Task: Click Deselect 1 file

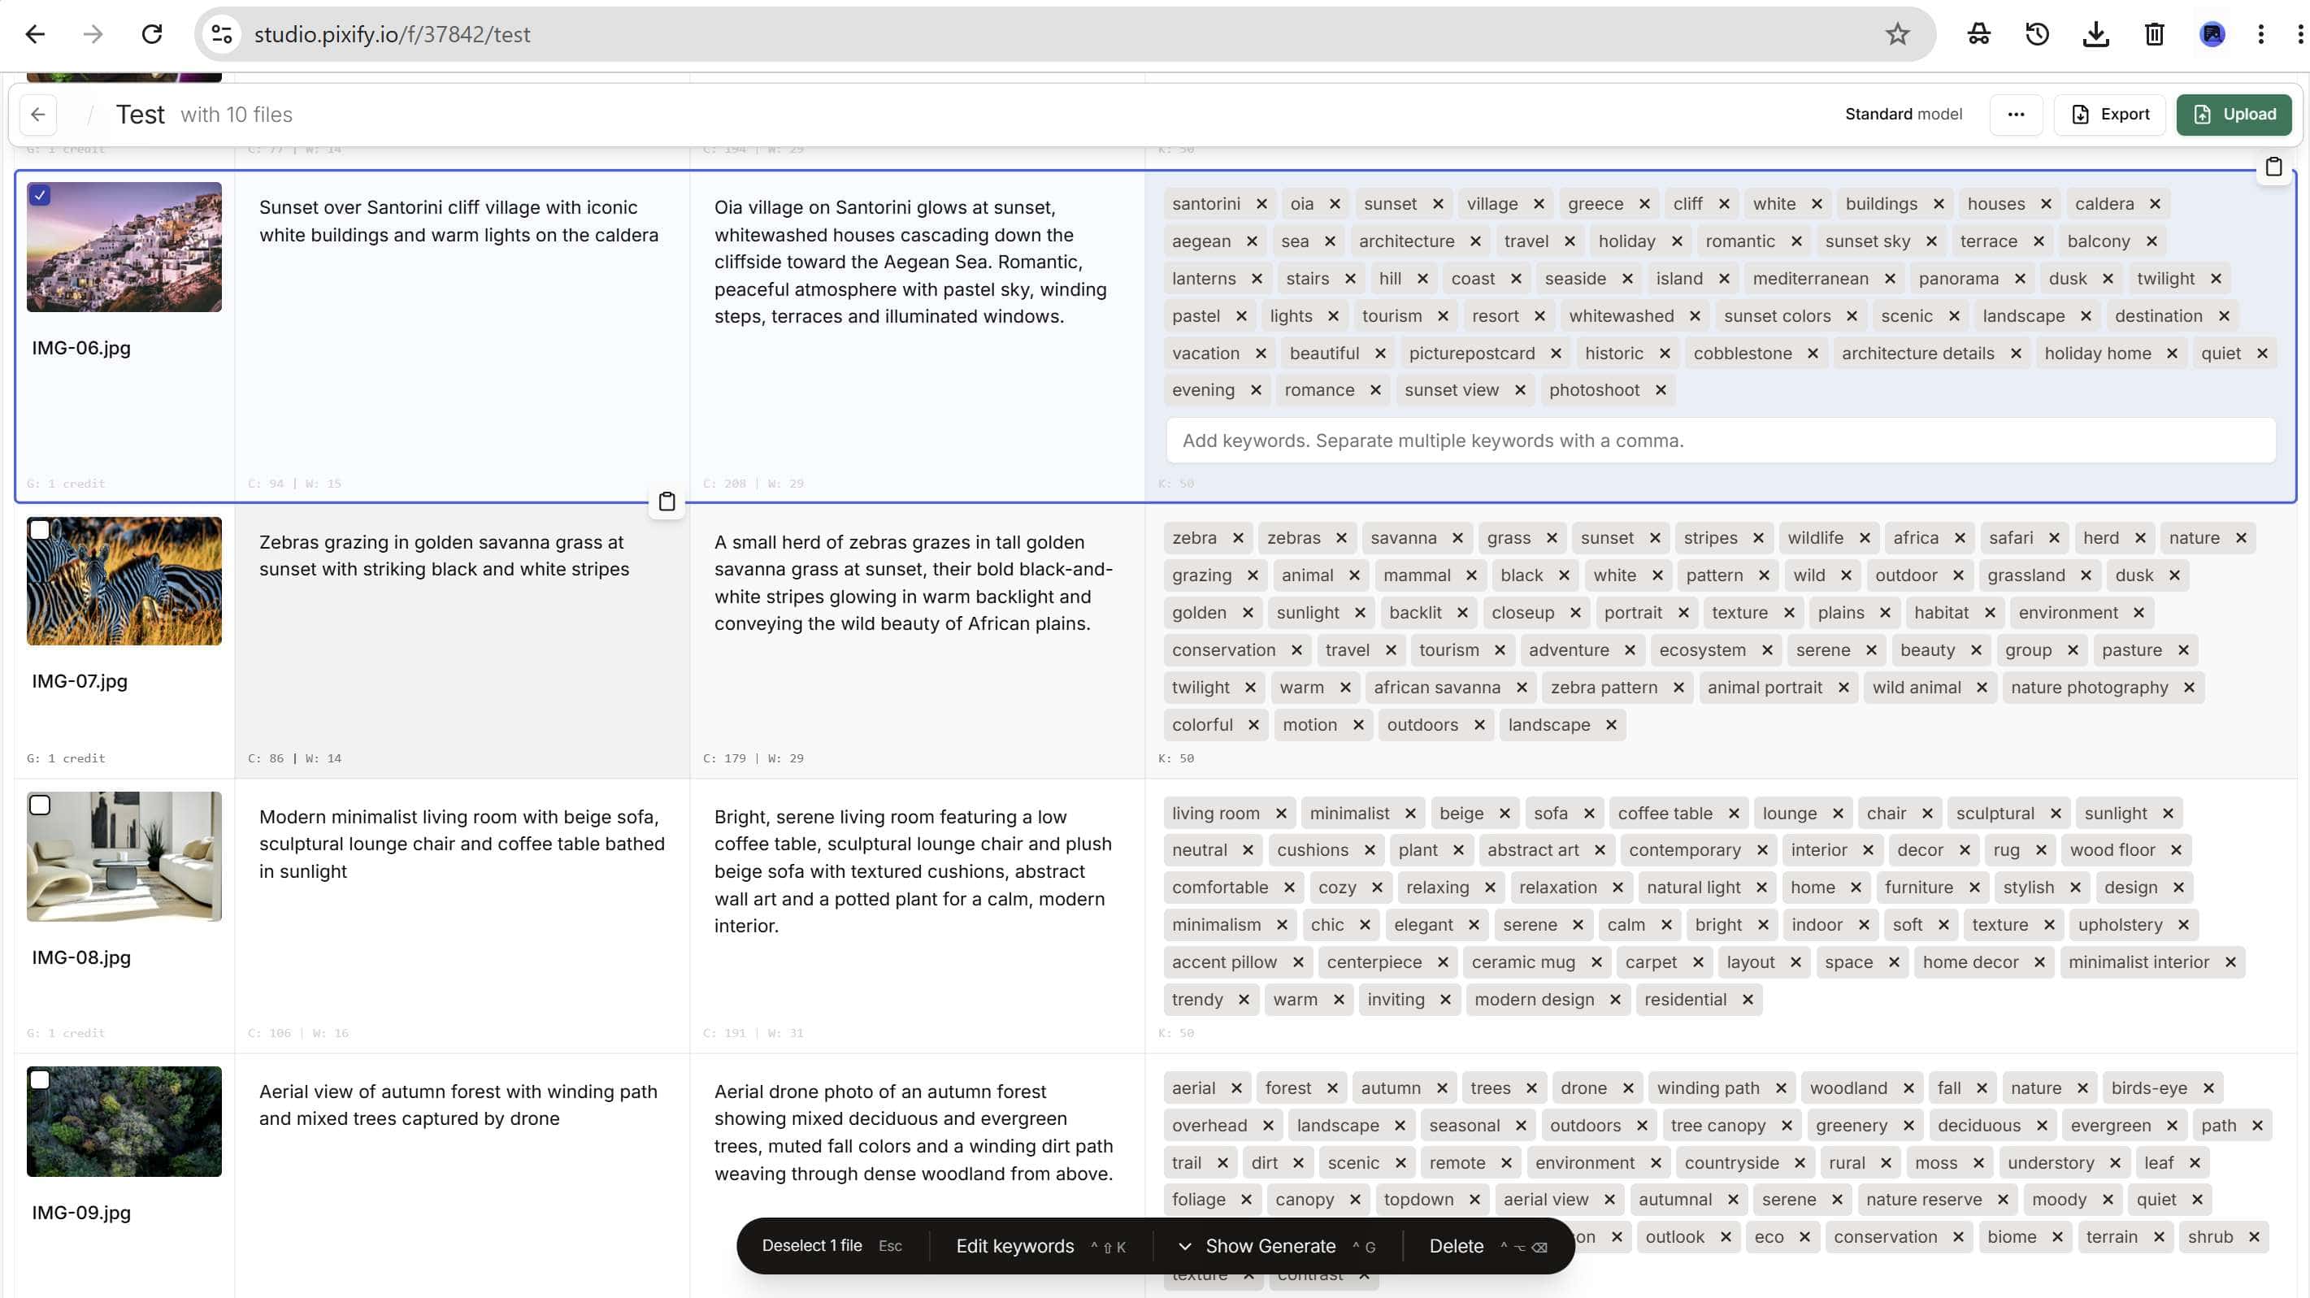Action: [832, 1246]
